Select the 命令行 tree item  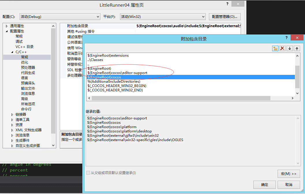tap(26, 109)
